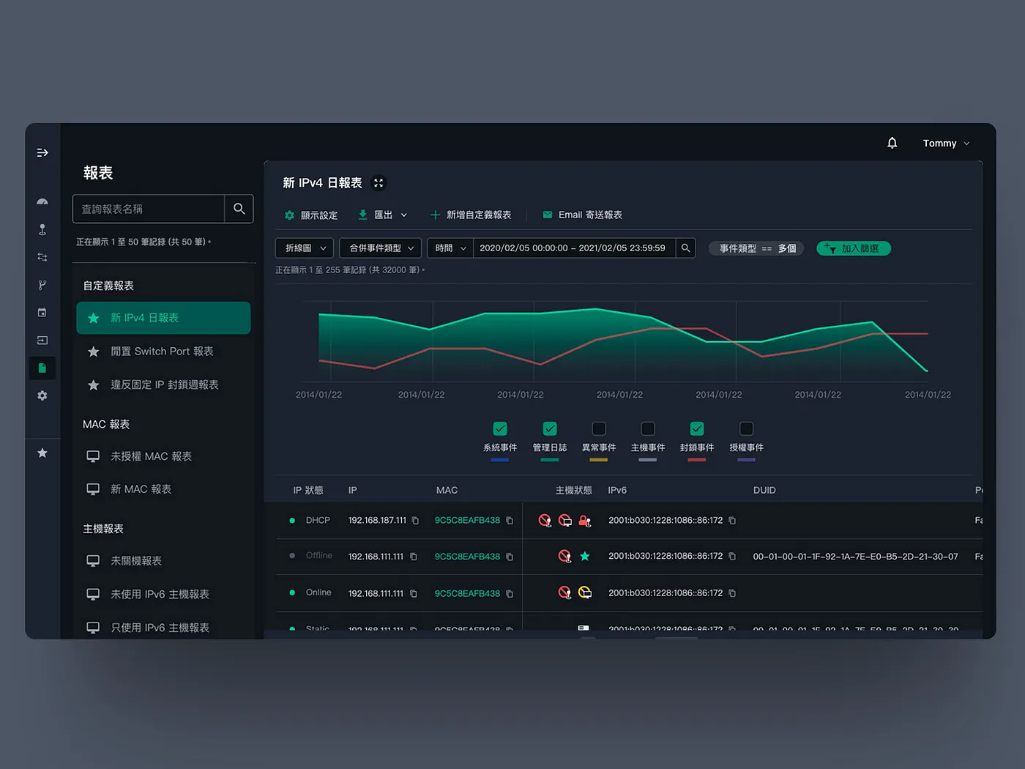This screenshot has width=1025, height=769.
Task: Select the calendar icon in left sidebar
Action: (42, 313)
